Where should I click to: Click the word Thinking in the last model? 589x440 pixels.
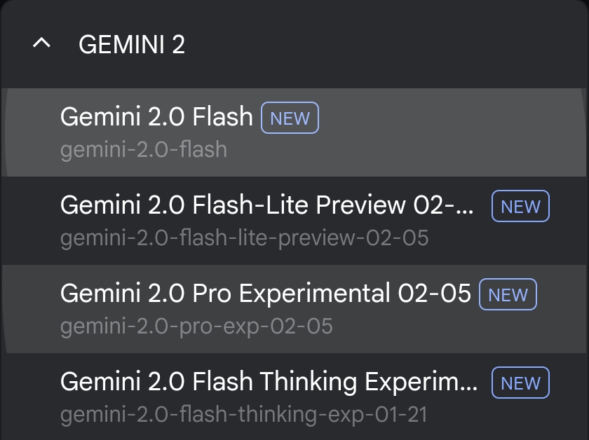coord(308,383)
